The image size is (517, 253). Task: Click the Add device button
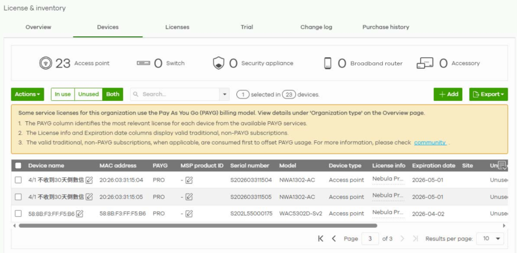pos(448,94)
